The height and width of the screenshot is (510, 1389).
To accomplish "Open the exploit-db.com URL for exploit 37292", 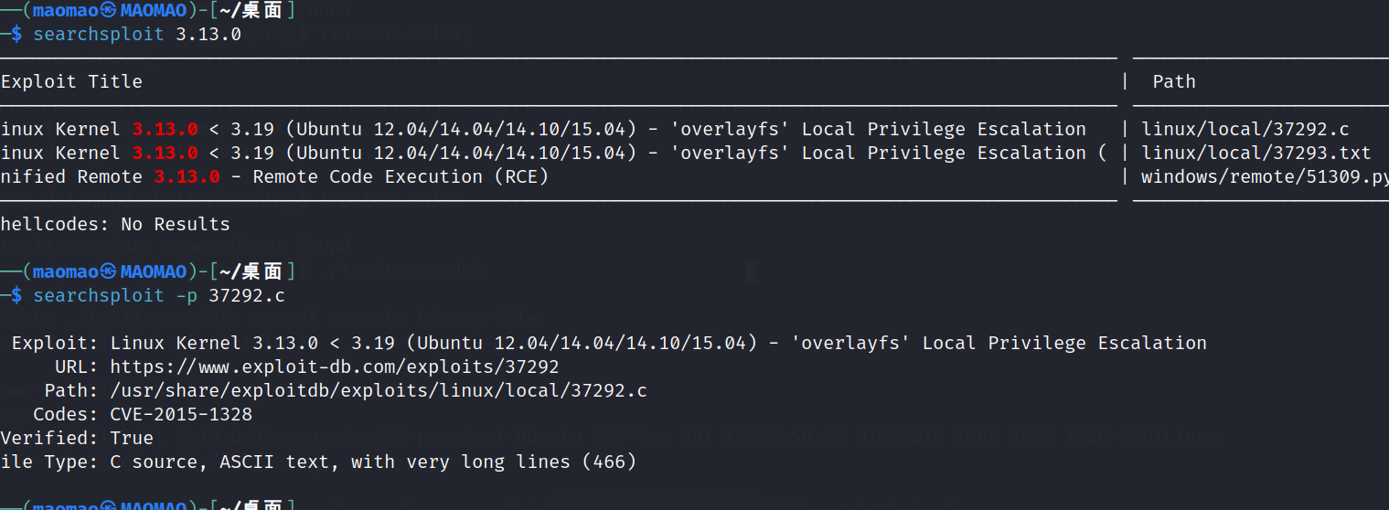I will pos(334,367).
